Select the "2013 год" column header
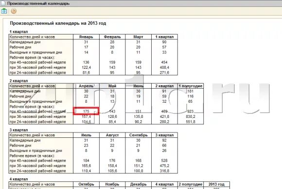Viewport: 282px width, 189px height. click(216, 184)
